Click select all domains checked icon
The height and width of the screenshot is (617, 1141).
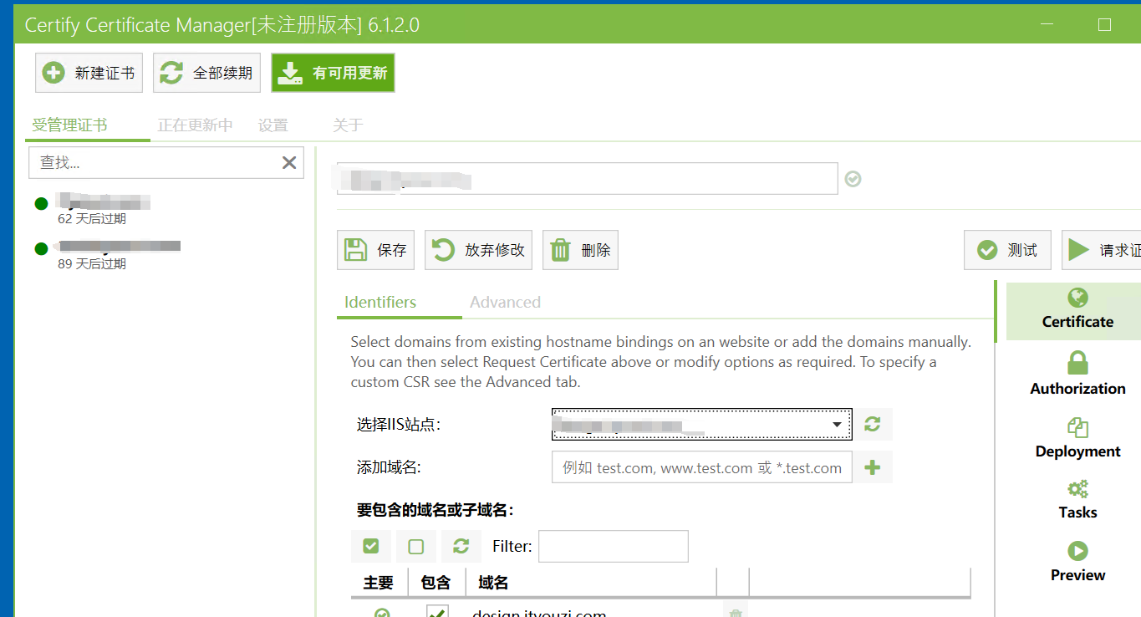coord(371,546)
